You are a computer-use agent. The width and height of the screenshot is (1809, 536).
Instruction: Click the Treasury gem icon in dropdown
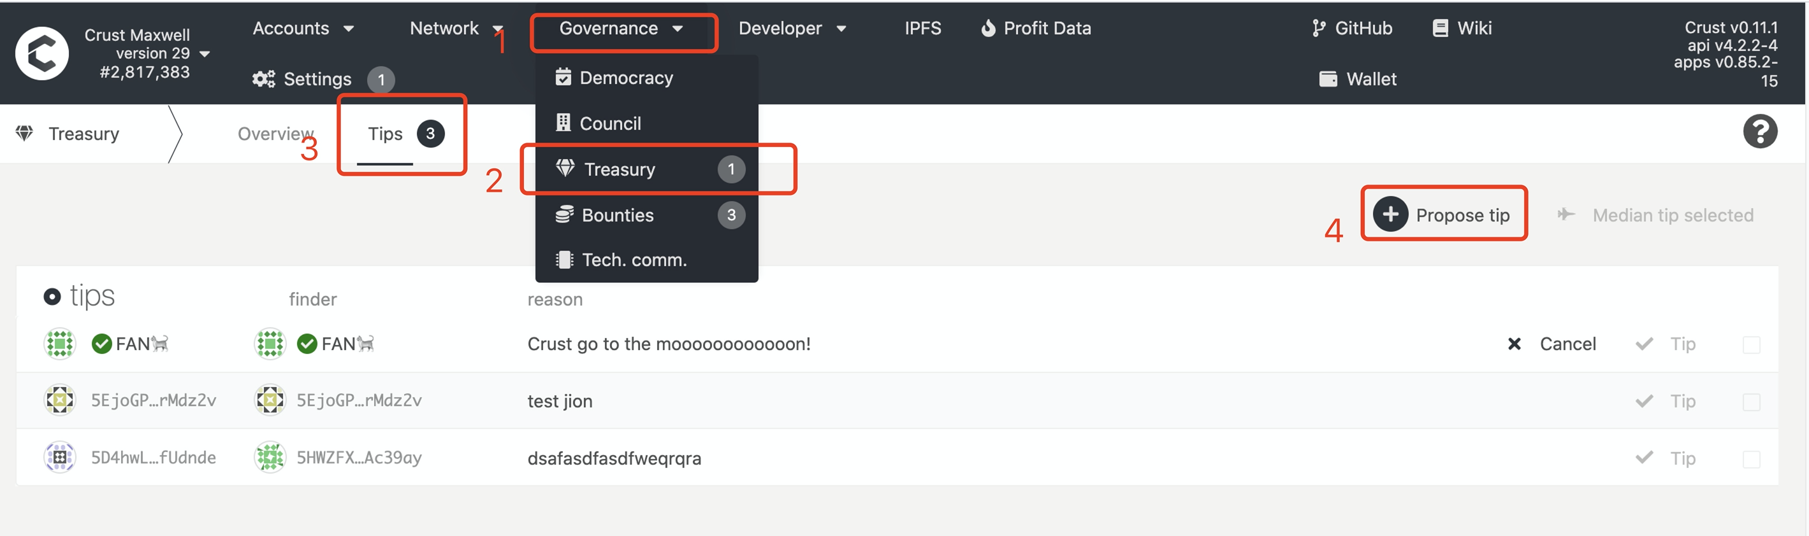coord(565,169)
